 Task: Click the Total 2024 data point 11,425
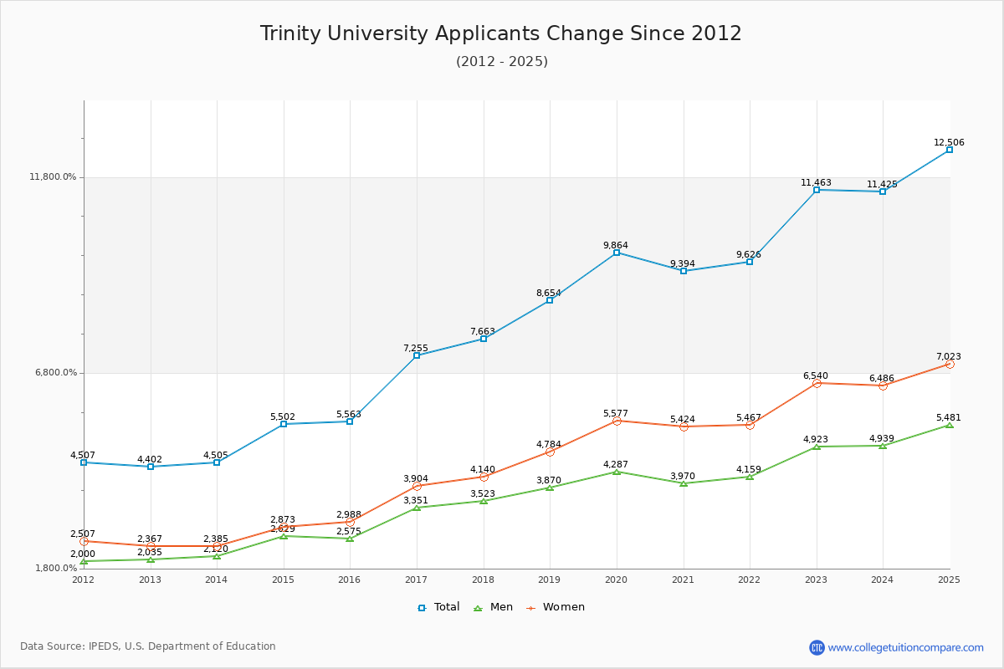coord(883,192)
